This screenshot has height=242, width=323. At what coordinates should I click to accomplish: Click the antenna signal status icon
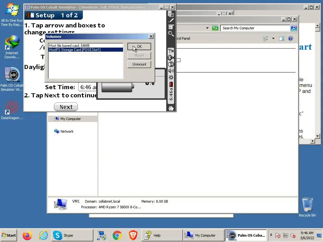[171, 51]
